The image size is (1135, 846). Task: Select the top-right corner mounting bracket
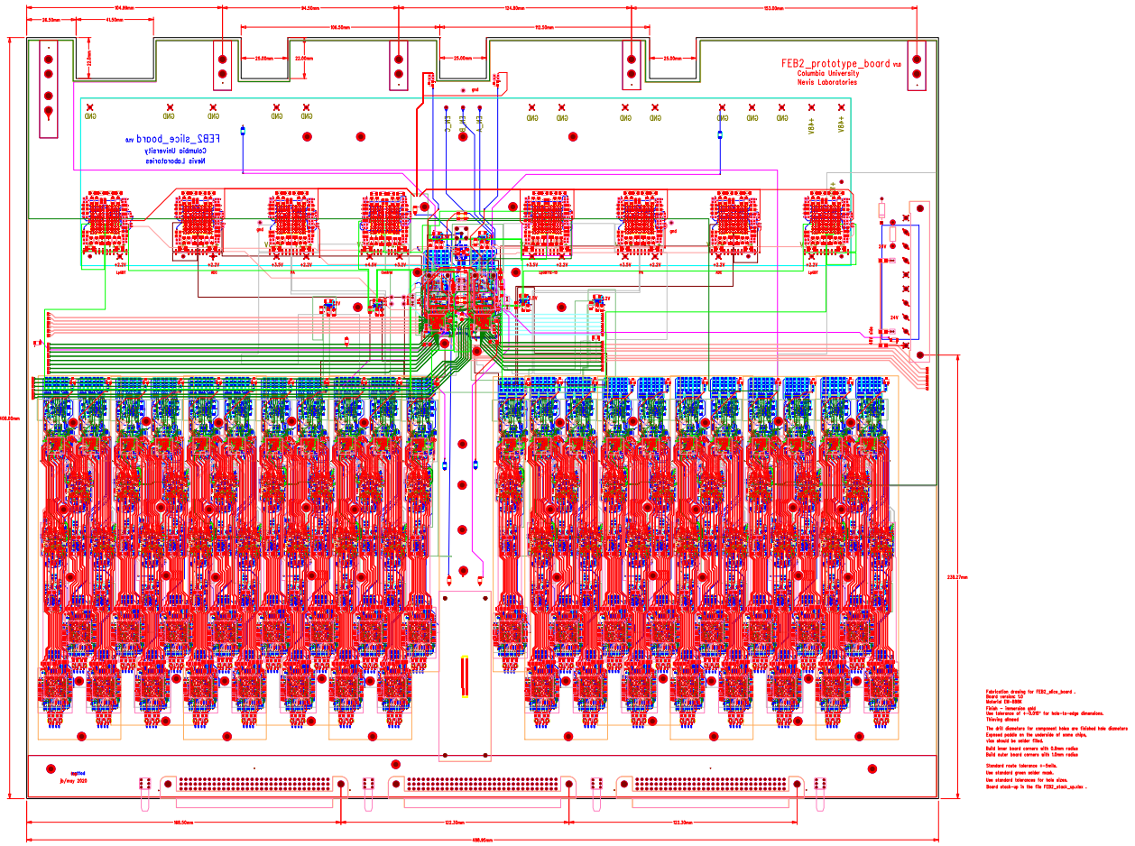point(917,65)
